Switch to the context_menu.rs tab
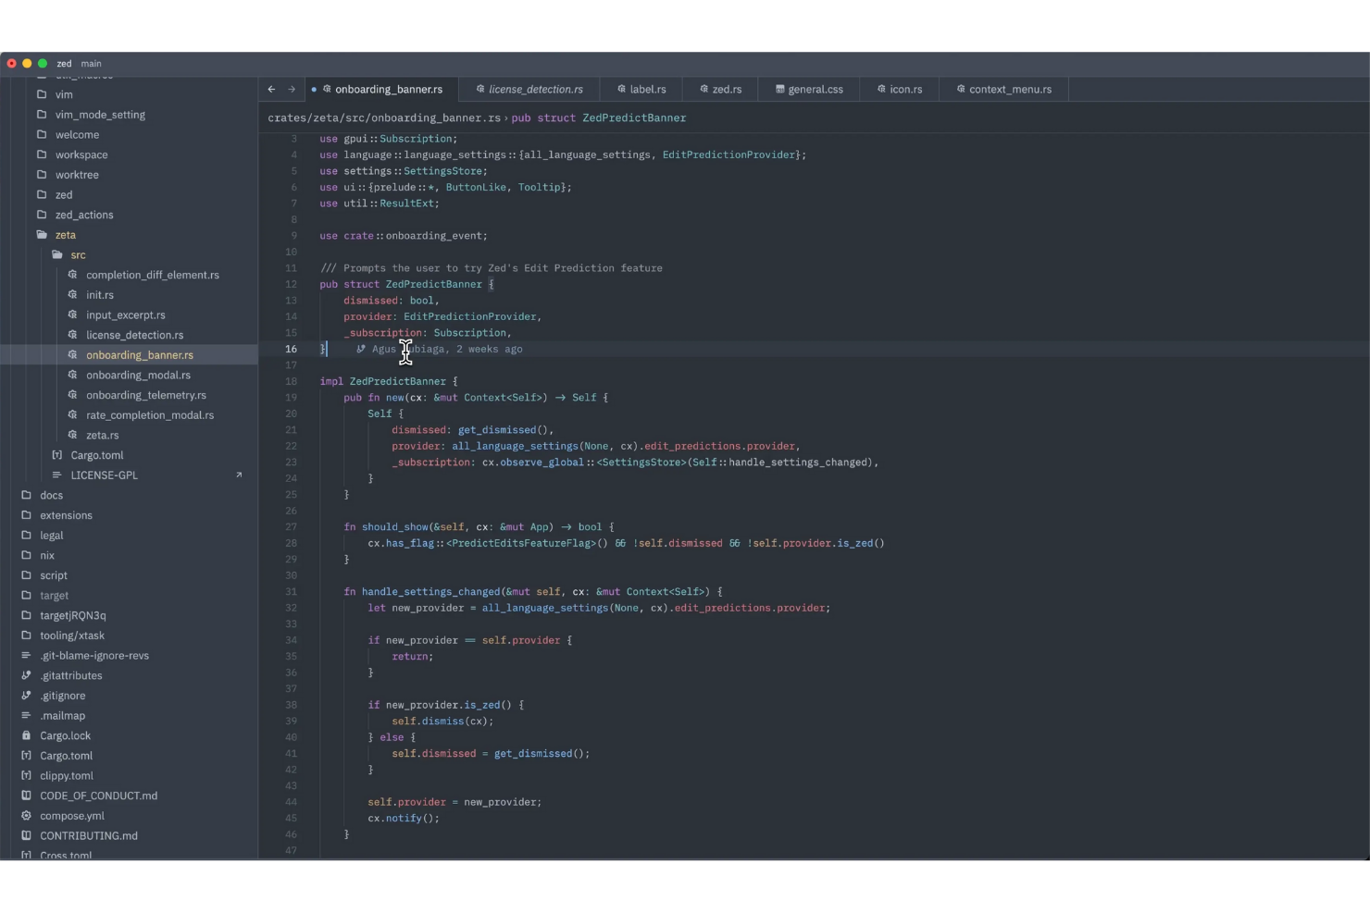The height and width of the screenshot is (913, 1370). tap(1011, 89)
